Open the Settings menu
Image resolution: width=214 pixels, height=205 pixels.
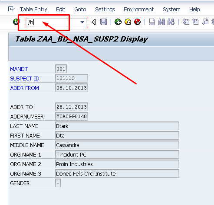click(x=105, y=10)
